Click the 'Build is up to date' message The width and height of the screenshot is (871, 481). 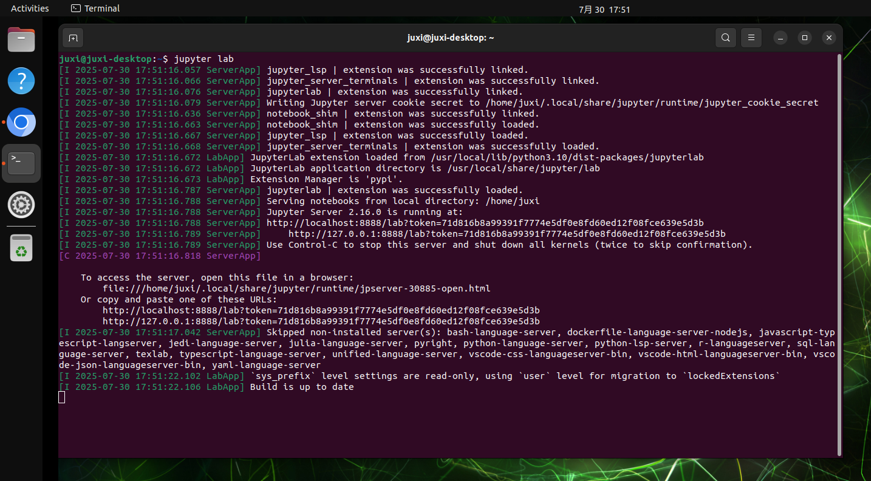click(x=302, y=387)
